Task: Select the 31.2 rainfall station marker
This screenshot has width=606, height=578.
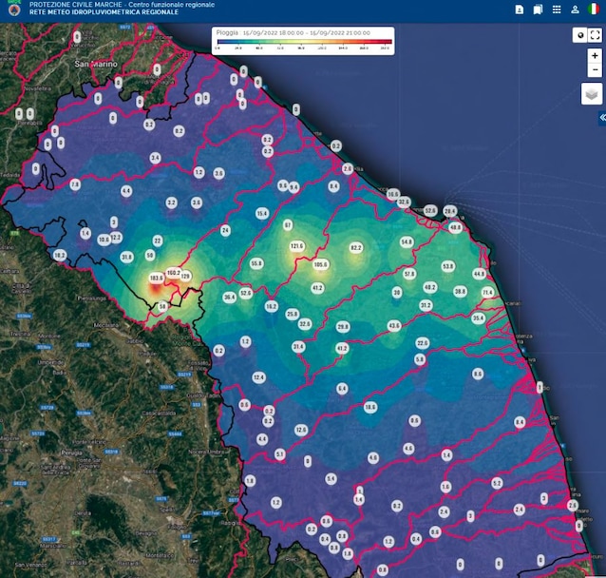Action: pos(426,305)
